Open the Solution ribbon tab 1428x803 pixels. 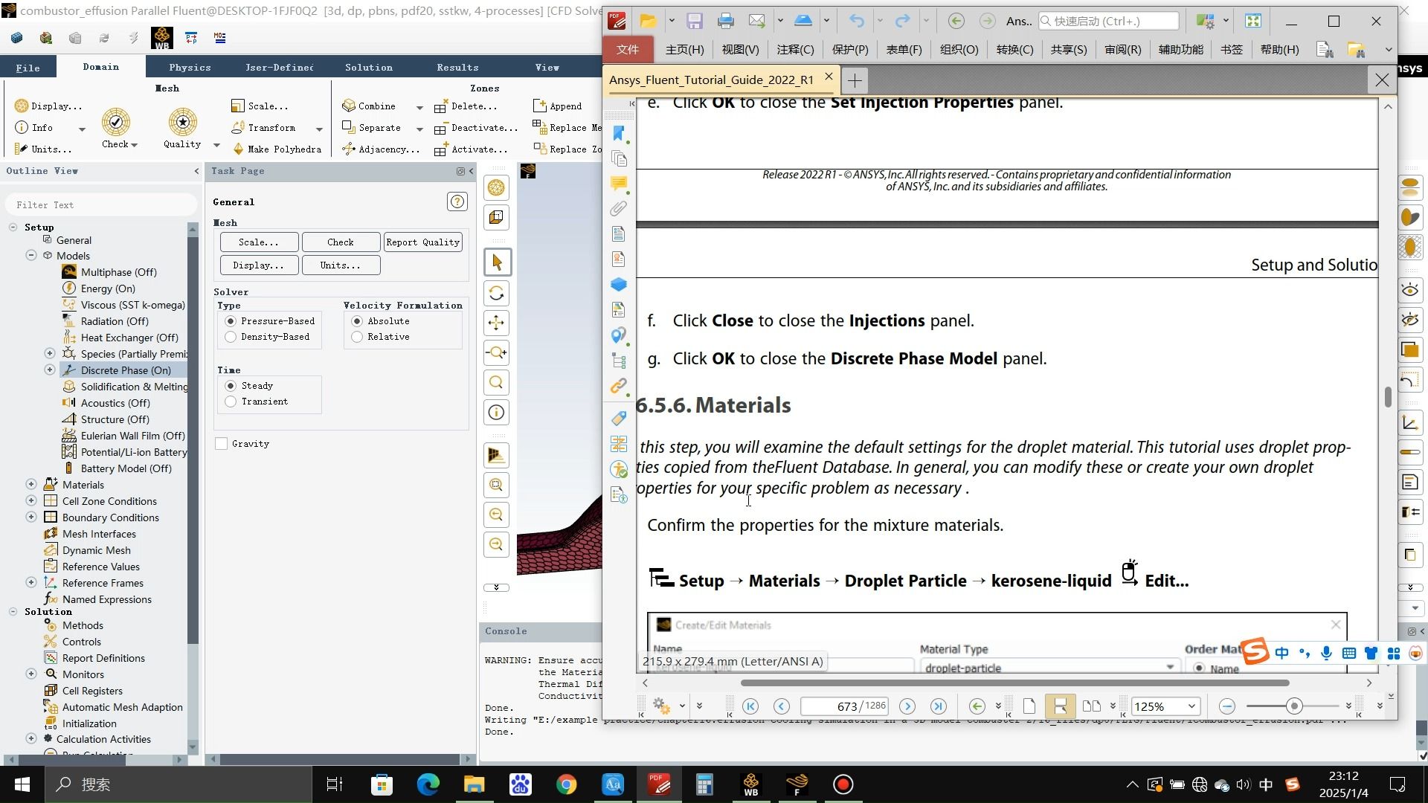tap(369, 67)
